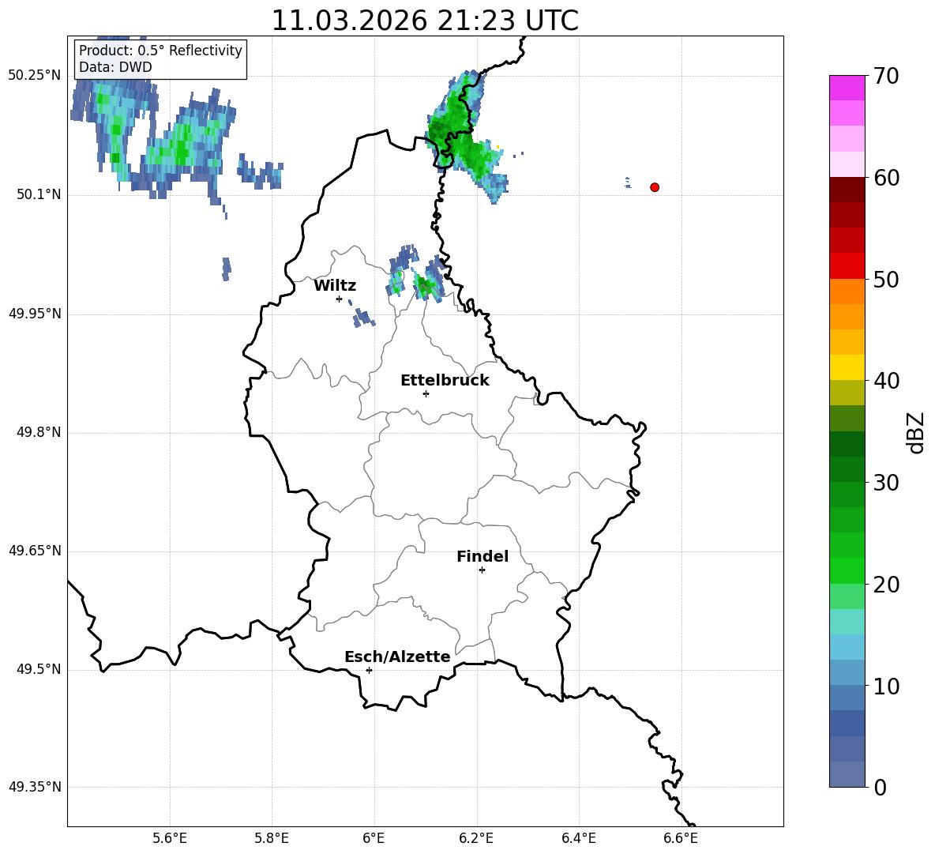The image size is (935, 854).
Task: Click the 'dBZ' colorbar label
Action: point(916,432)
